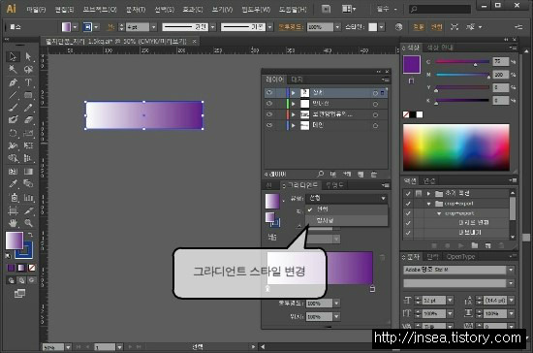Choose the radial gradient option in dropdown list
Image resolution: width=533 pixels, height=353 pixels.
pyautogui.click(x=347, y=220)
